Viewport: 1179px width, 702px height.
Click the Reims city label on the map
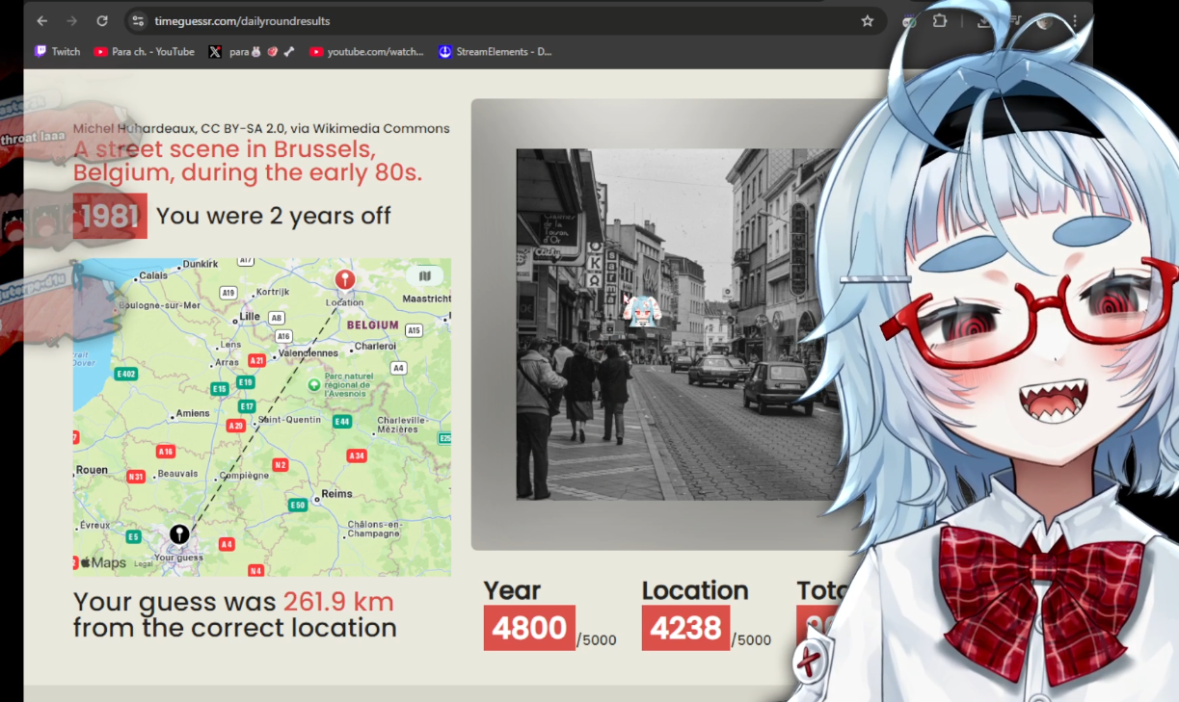coord(337,493)
